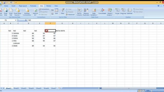Switch to the Insert tab
This screenshot has width=164, height=92.
pyautogui.click(x=13, y=6)
